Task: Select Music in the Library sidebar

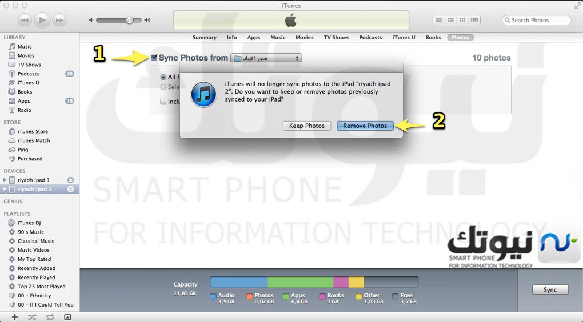Action: pyautogui.click(x=25, y=46)
